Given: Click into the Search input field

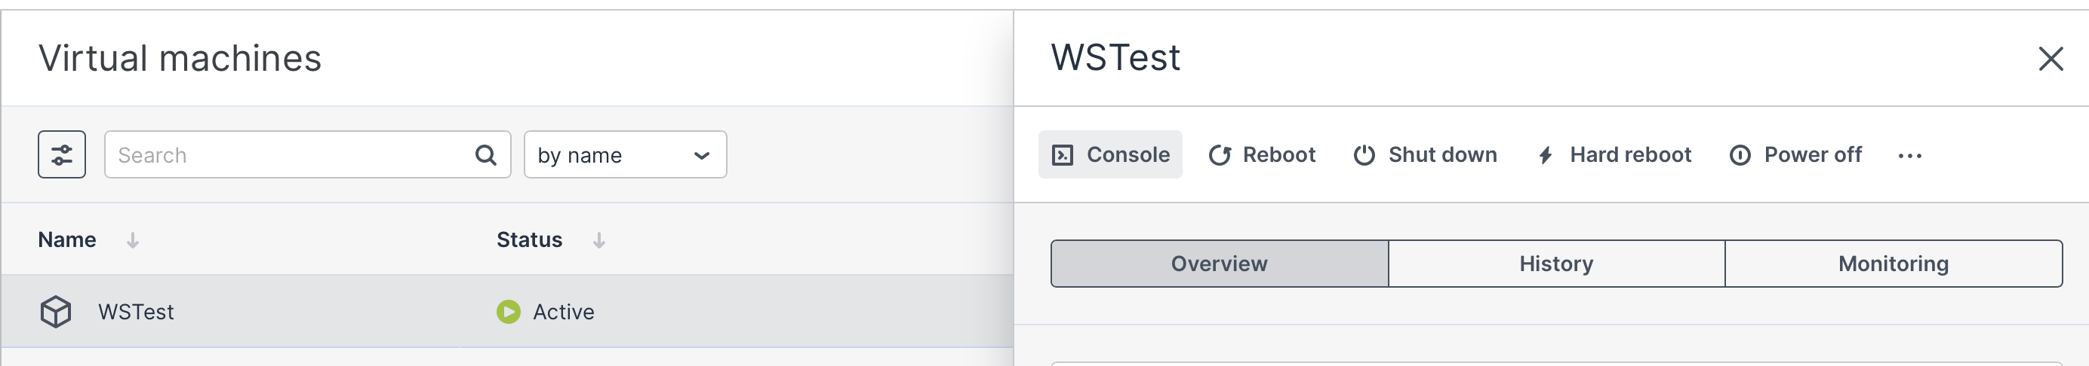Looking at the screenshot, I should tap(292, 154).
